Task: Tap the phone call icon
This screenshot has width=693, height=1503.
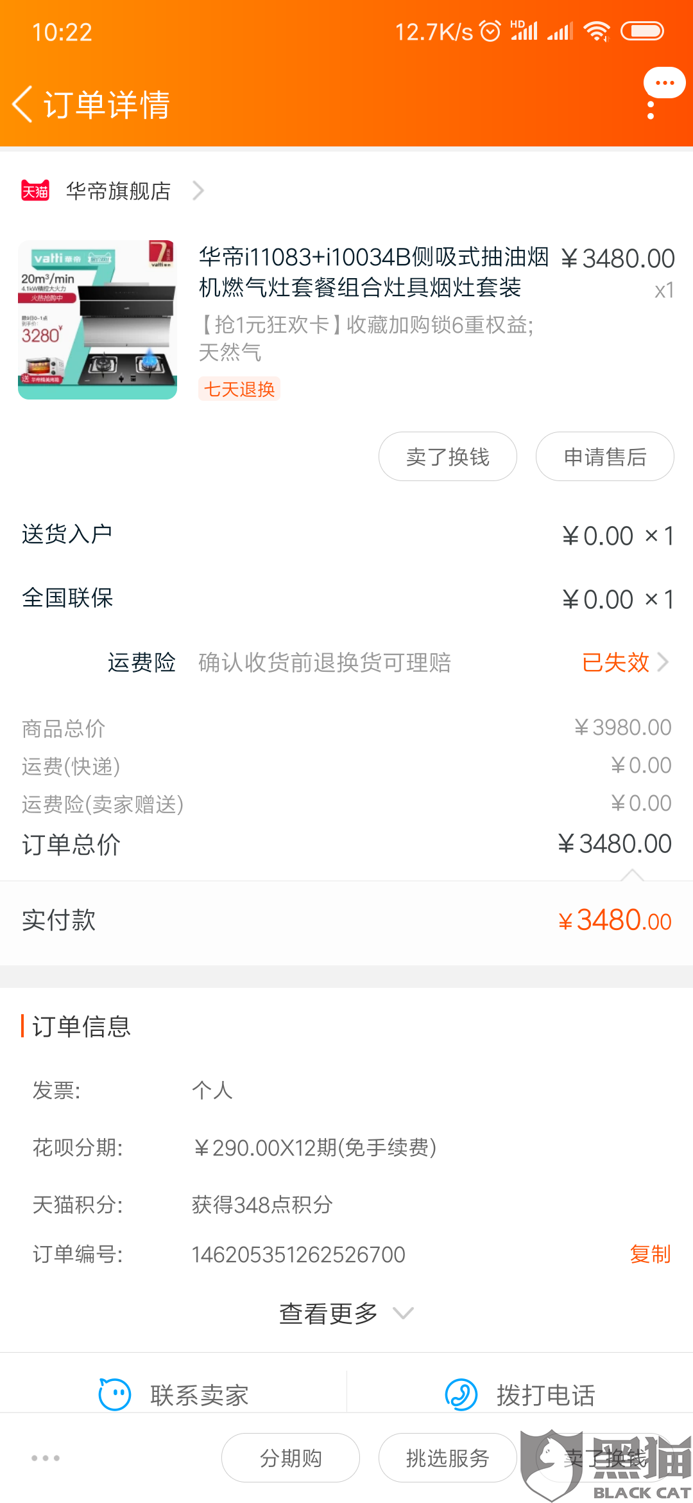Action: [461, 1394]
